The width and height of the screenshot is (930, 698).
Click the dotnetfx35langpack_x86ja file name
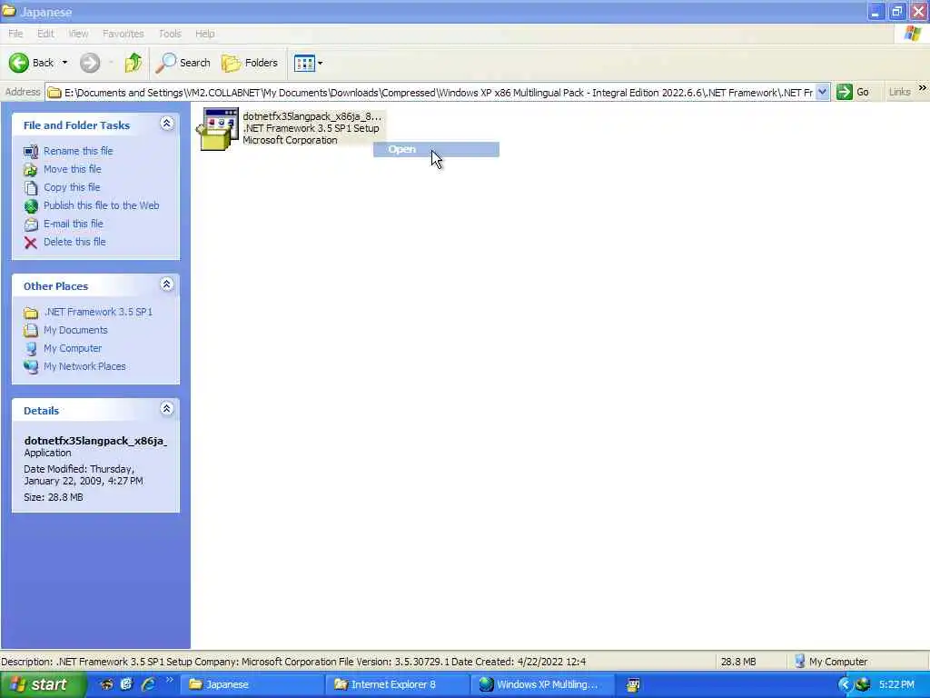click(x=312, y=116)
